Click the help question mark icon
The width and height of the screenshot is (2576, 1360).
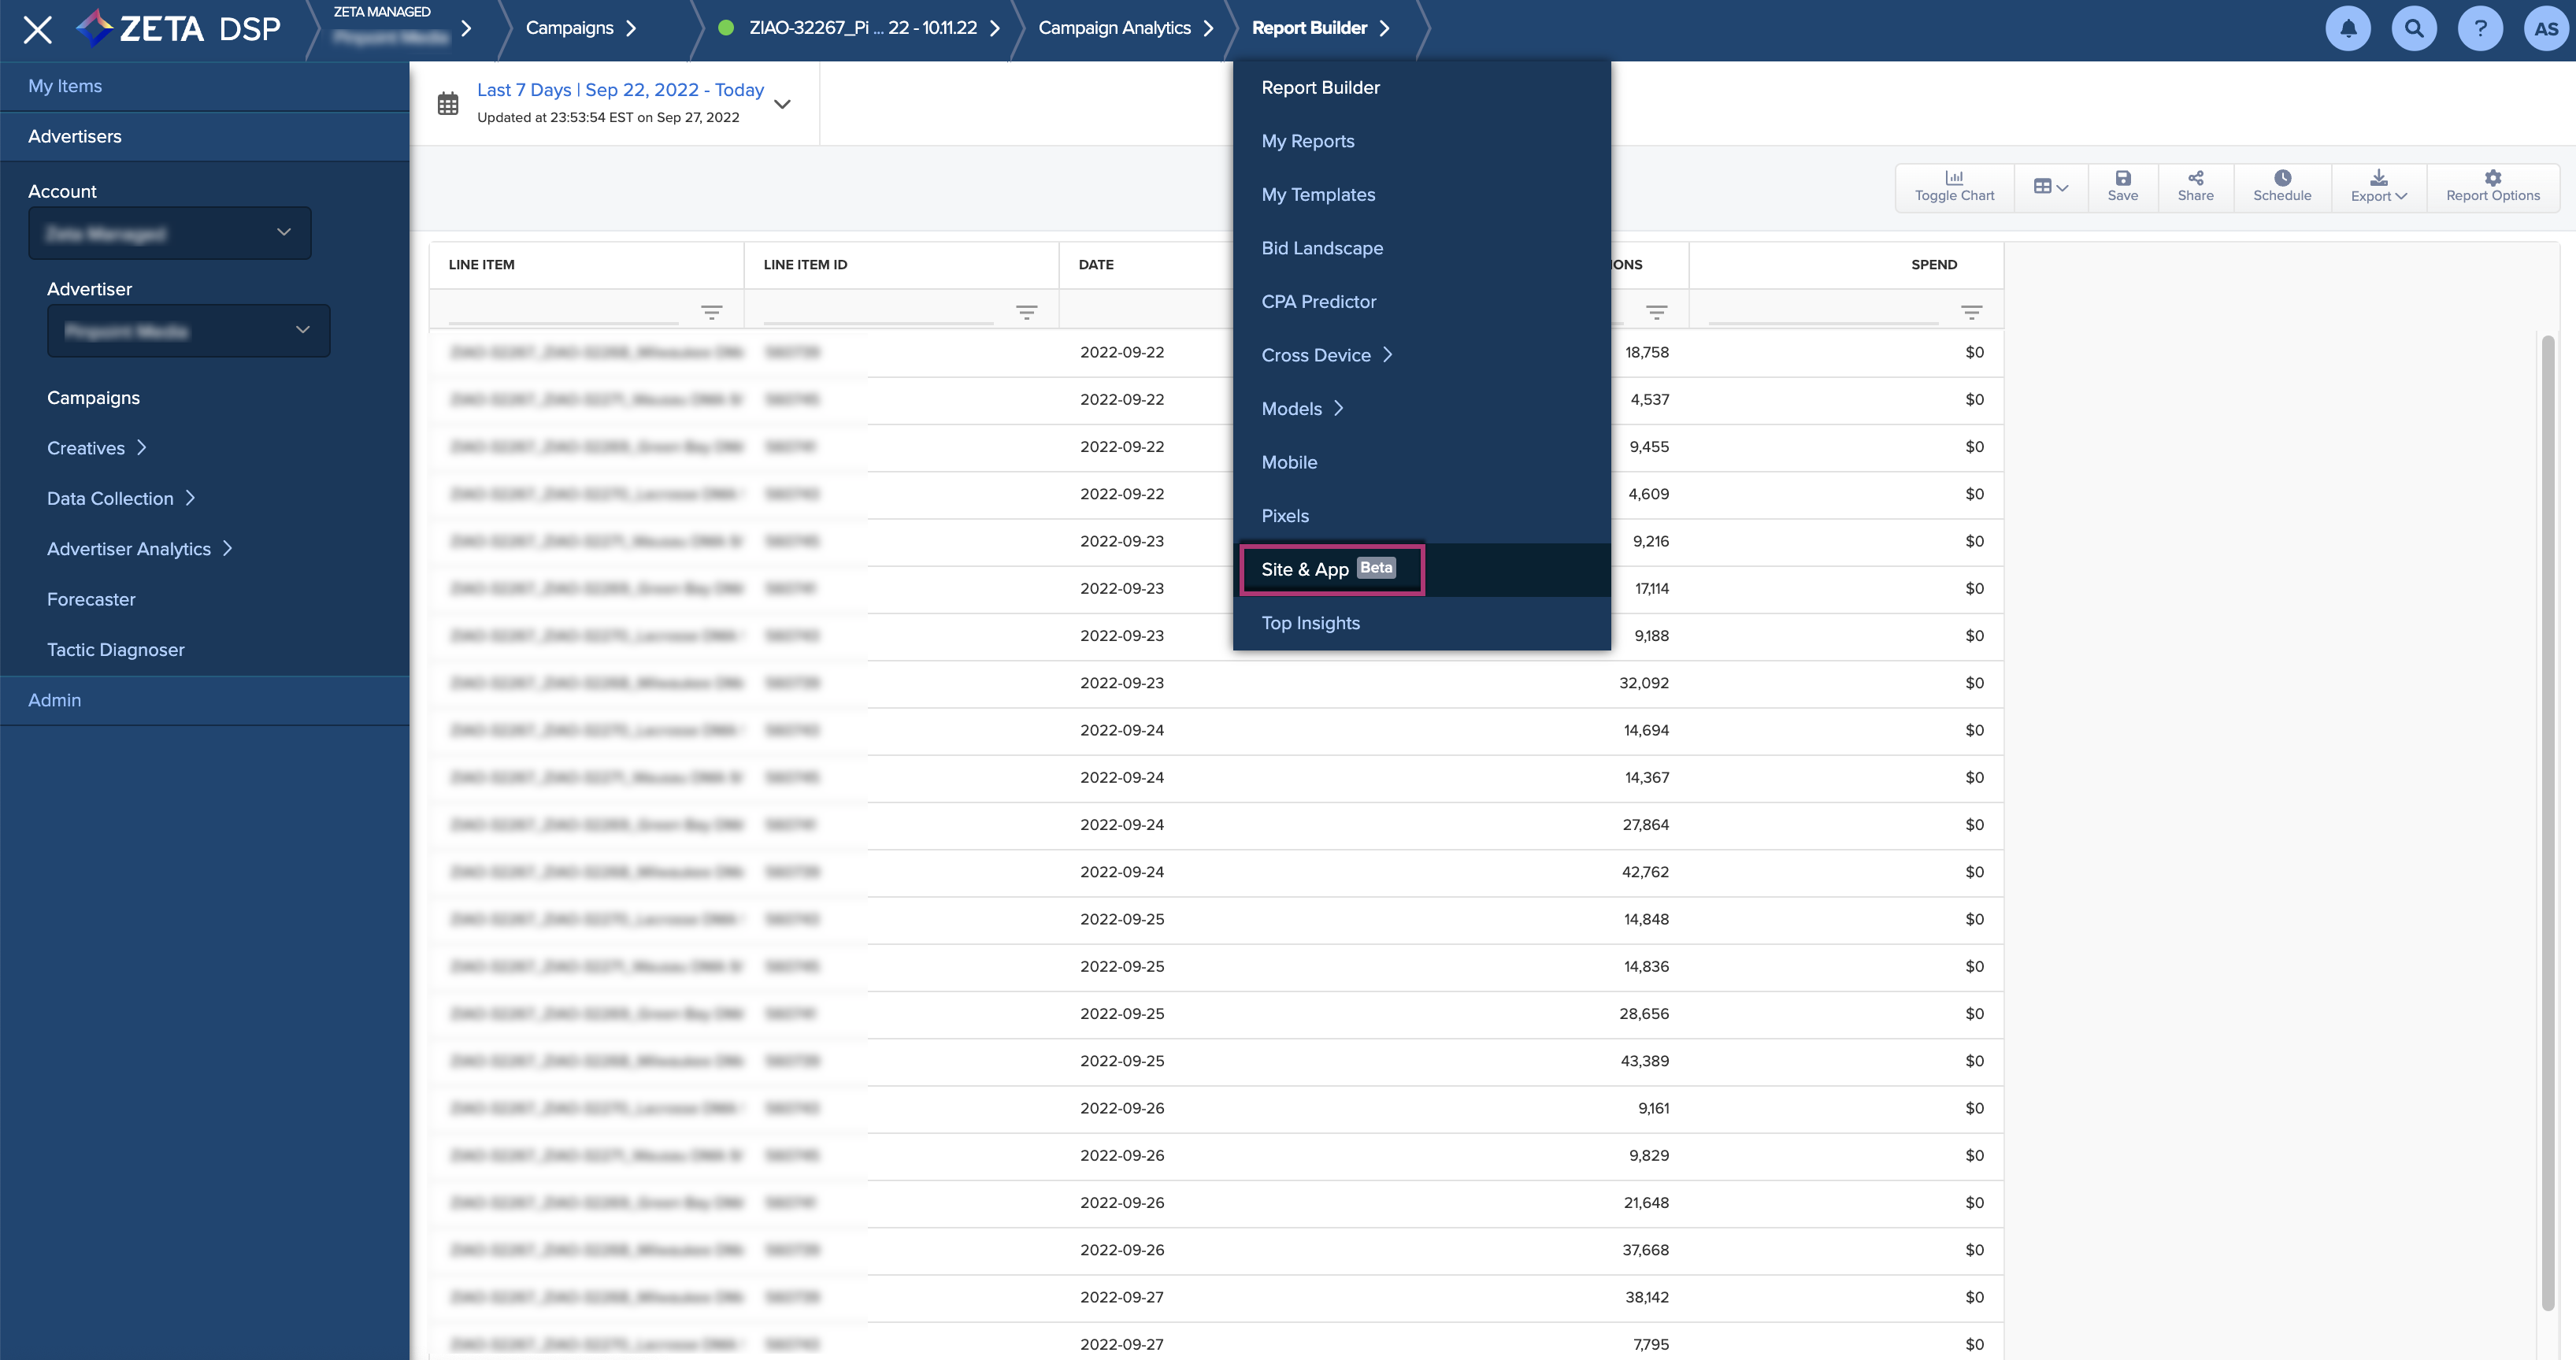2479,28
